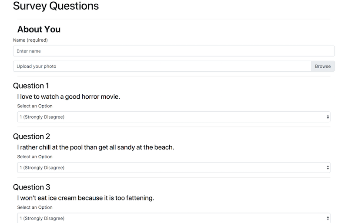Click Select an Option label under Question 2

click(x=35, y=156)
